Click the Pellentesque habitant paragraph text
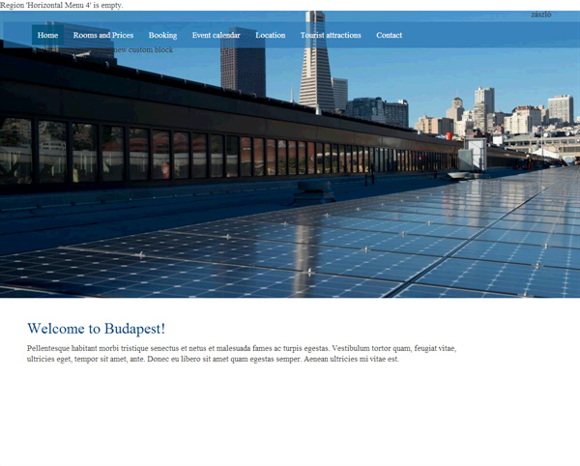Viewport: 580px width, 466px height. pos(242,353)
